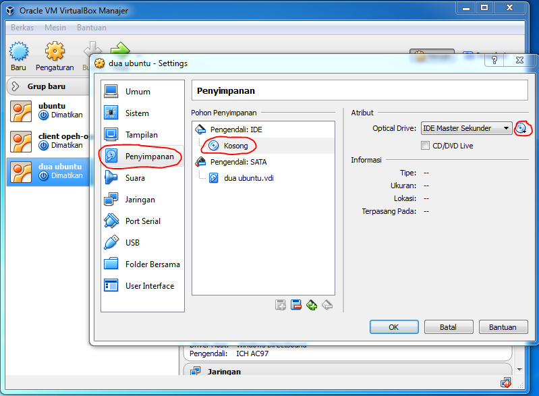Screen dimensions: 539x396
Task: Click the remove controller icon
Action: point(327,305)
